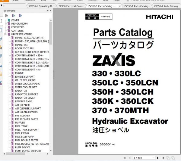Switch to fourth tab ZX350-1 Parts Catalog...
Image resolution: width=181 pixels, height=161 pixels.
[x=137, y=6]
